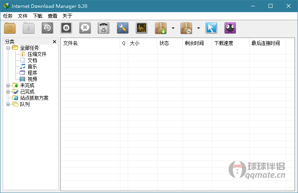
Task: Click the box with disc icon
Action: 186,28
